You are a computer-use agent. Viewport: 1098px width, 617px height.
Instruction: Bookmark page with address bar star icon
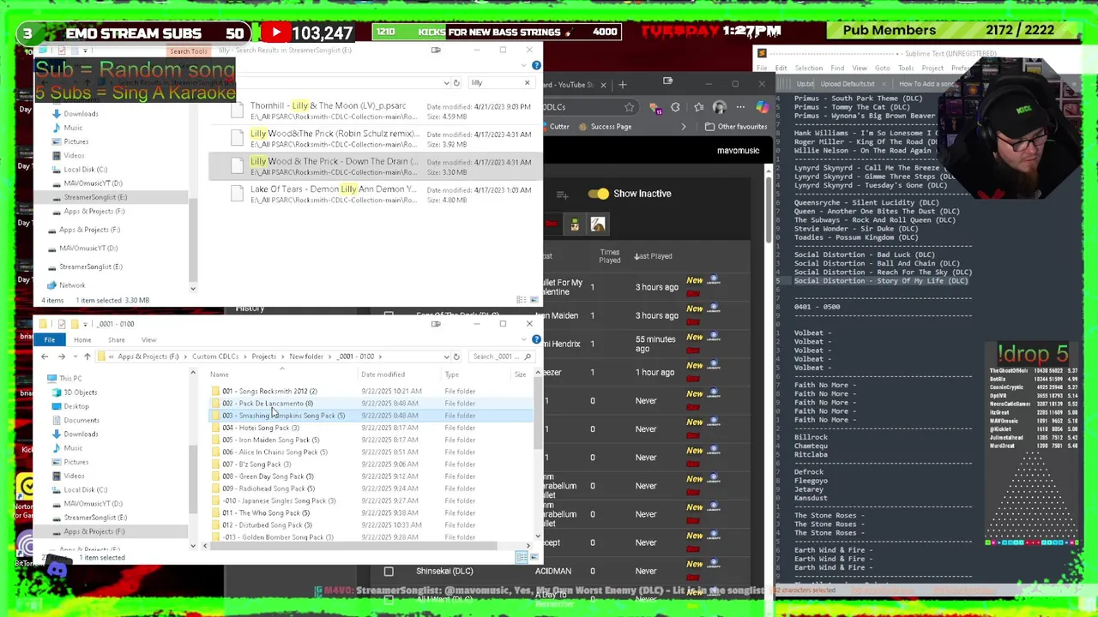coord(630,107)
